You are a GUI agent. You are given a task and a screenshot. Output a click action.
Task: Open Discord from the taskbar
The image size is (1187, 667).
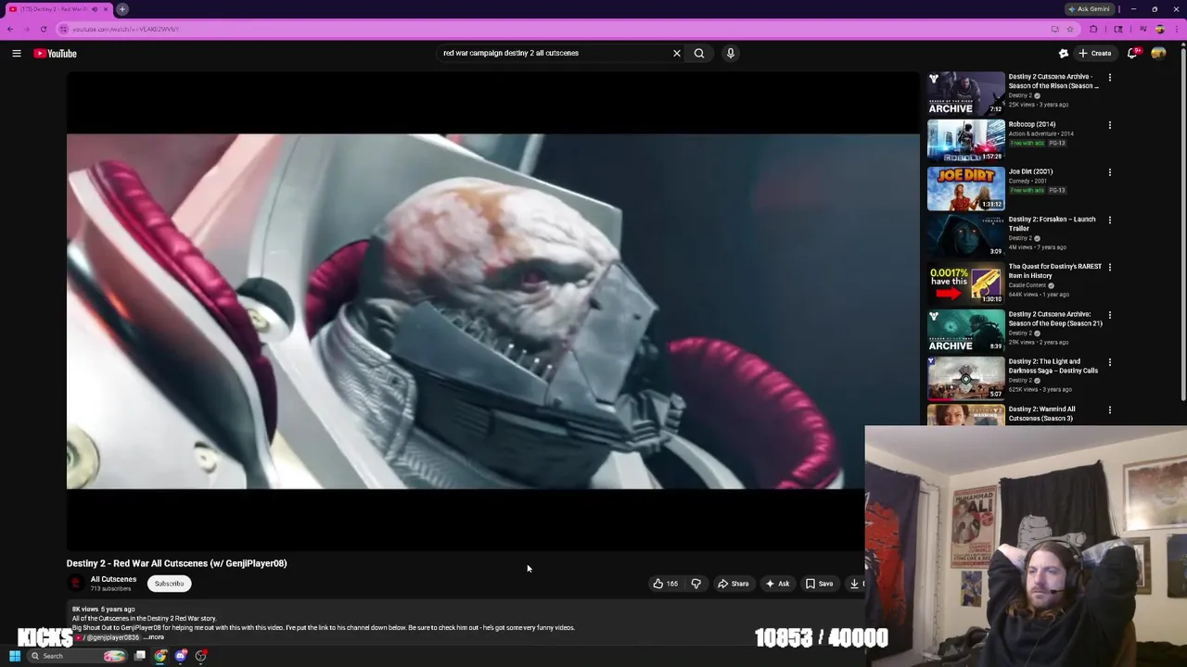coord(181,656)
